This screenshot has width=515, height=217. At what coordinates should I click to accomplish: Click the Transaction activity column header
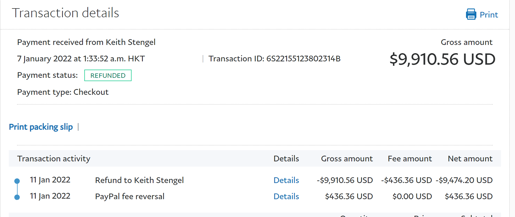point(54,159)
